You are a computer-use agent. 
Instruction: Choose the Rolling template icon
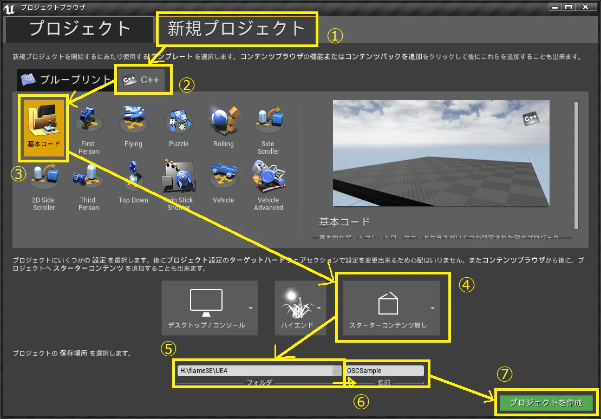click(224, 127)
